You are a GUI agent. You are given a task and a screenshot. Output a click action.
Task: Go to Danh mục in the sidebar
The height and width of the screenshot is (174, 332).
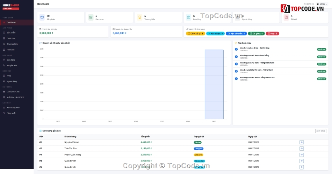(x=17, y=38)
